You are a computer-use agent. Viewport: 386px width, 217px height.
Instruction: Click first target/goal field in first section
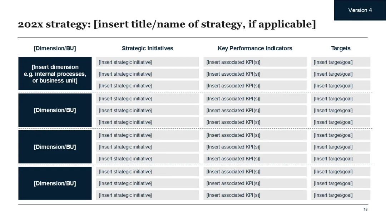tap(341, 62)
